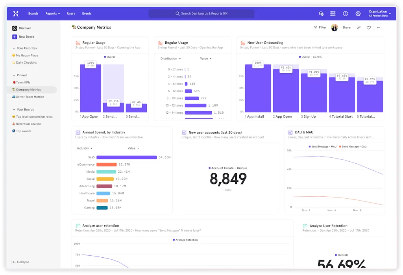
Task: Favorite the dashboard with the heart icon
Action: pyautogui.click(x=369, y=27)
